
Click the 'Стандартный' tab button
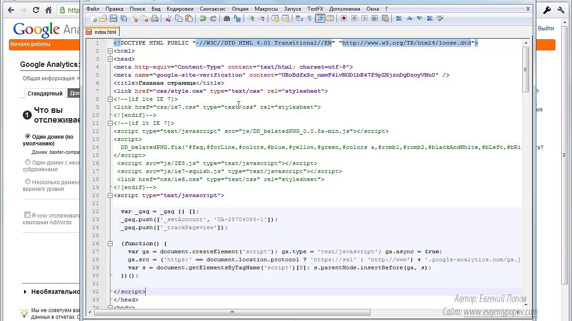[45, 94]
